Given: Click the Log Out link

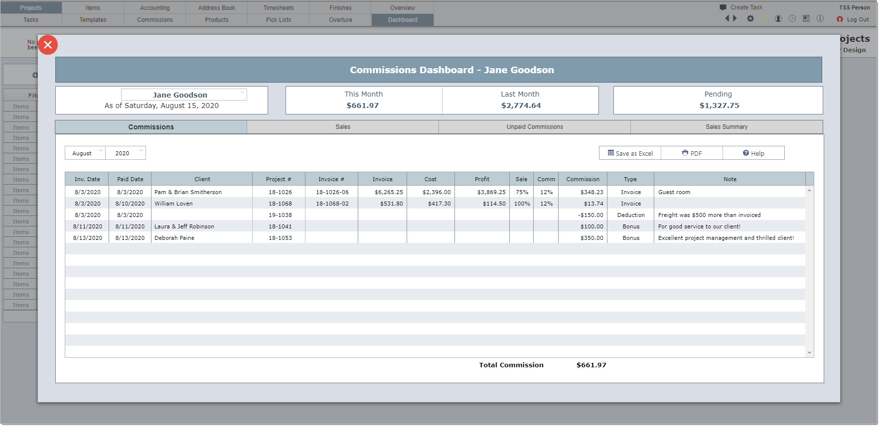Looking at the screenshot, I should pyautogui.click(x=858, y=19).
